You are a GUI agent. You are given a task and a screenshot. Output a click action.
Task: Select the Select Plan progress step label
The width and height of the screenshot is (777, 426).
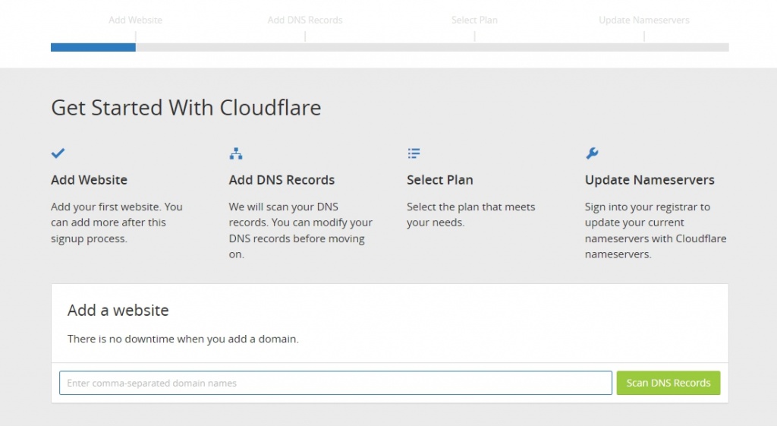474,20
